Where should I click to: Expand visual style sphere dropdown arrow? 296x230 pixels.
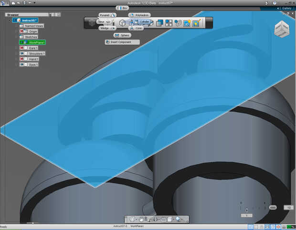pyautogui.click(x=182, y=220)
